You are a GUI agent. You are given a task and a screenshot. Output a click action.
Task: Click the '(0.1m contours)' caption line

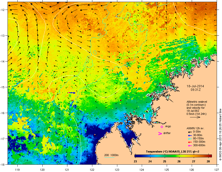(x=196, y=105)
